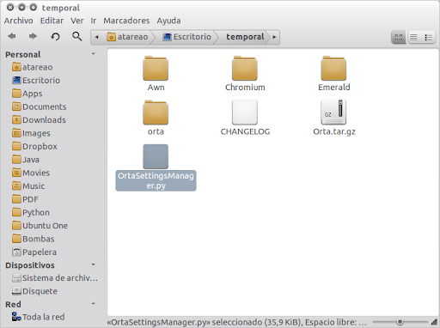The image size is (440, 328).
Task: Open the Ayuda menu
Action: point(168,21)
